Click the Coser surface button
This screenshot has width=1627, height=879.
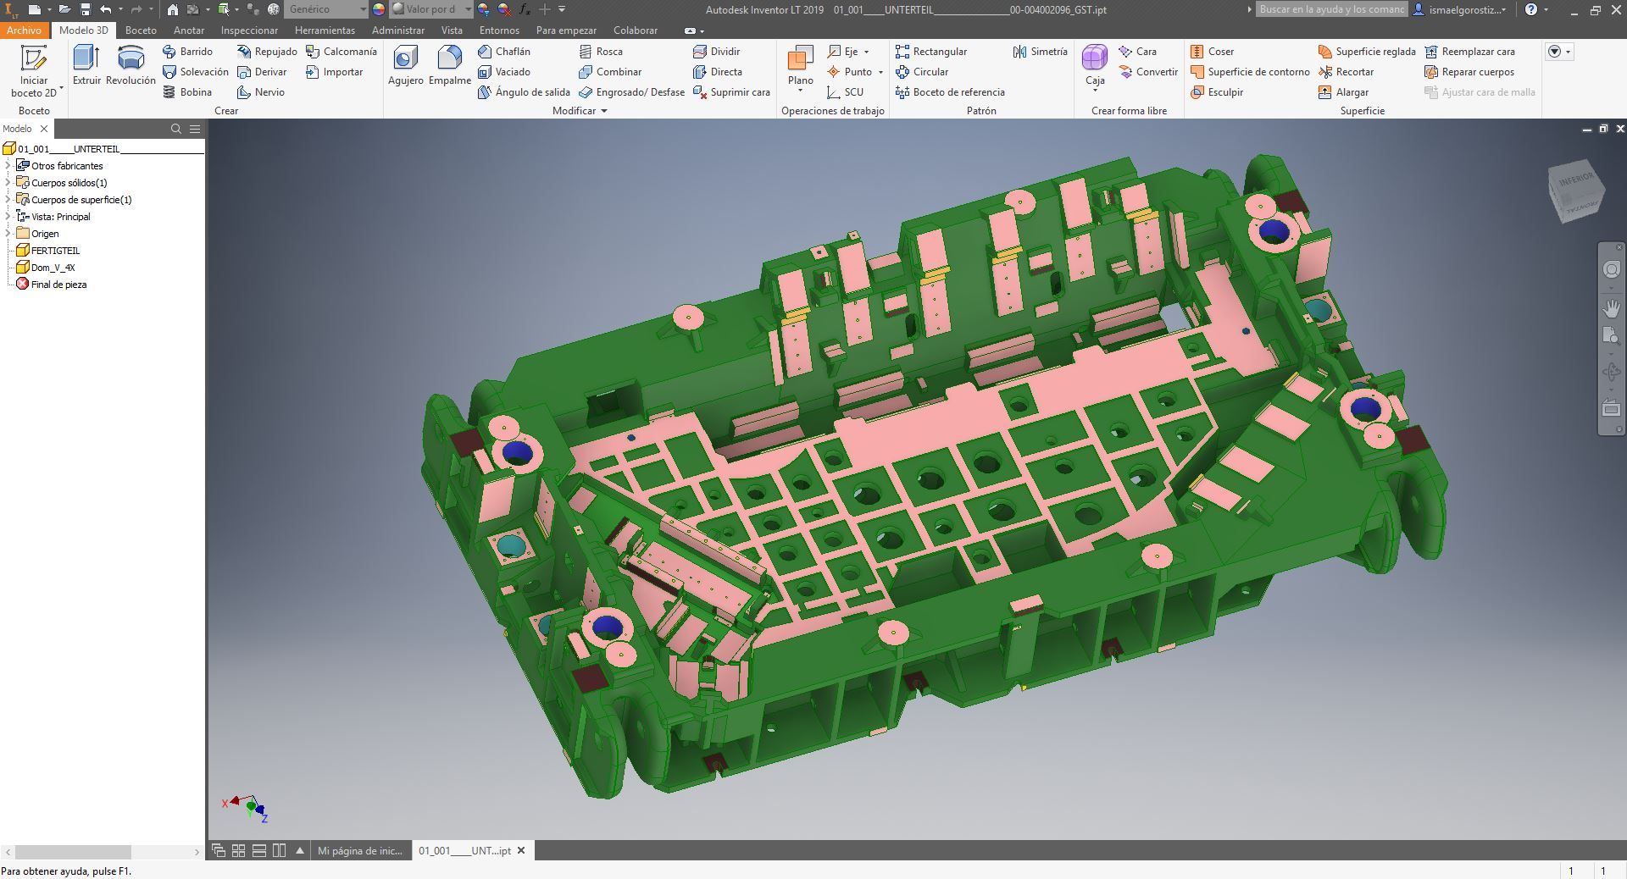(x=1212, y=52)
